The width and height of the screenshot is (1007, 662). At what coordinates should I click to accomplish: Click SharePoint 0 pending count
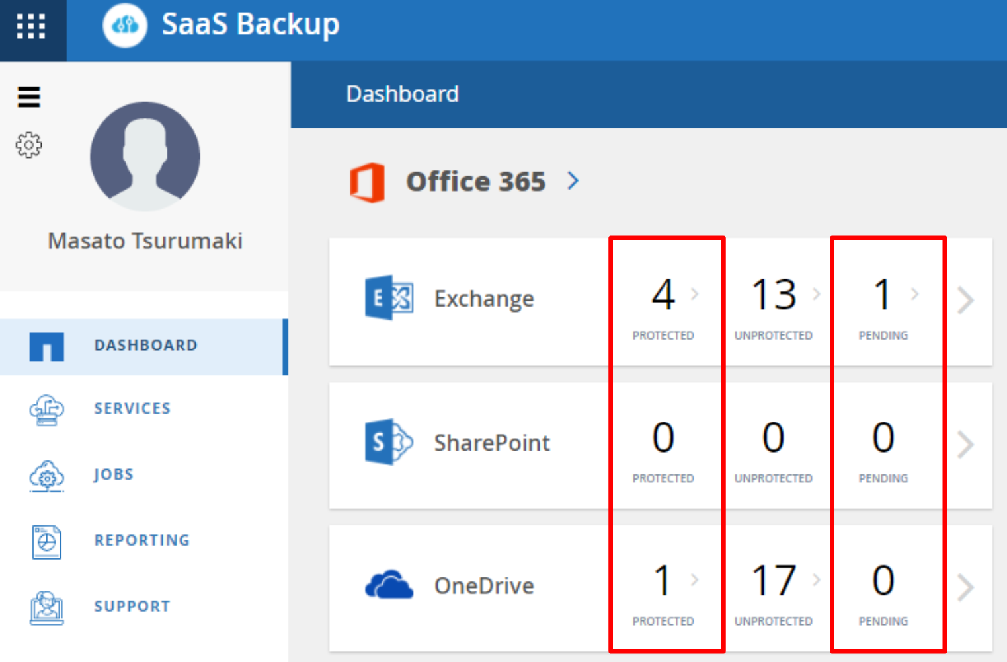pos(883,438)
